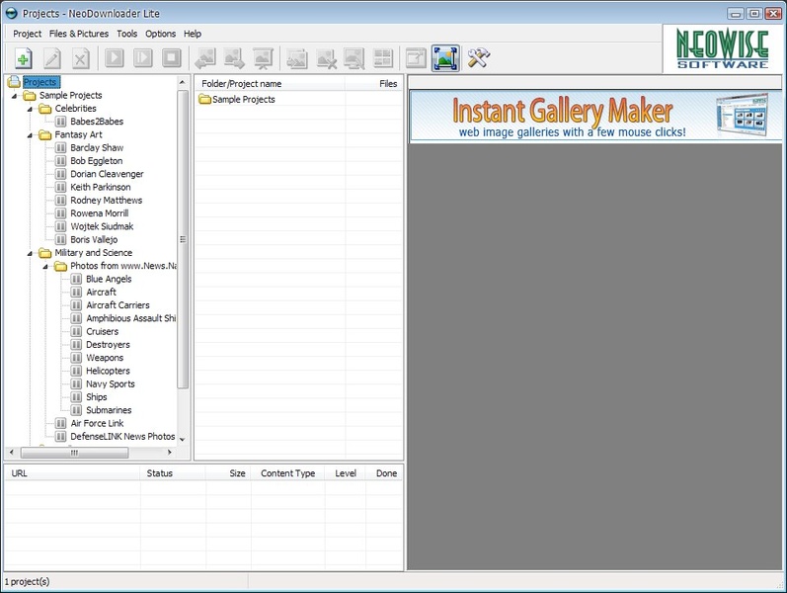Viewport: 787px width, 593px height.
Task: Select the Keith Parkinson project
Action: click(101, 187)
